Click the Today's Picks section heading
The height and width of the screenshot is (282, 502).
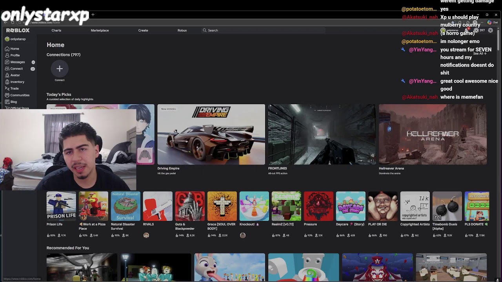(59, 94)
